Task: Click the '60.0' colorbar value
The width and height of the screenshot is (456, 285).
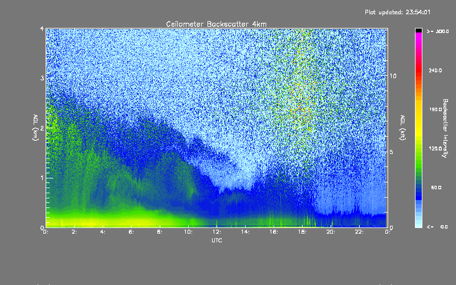Action: point(436,188)
